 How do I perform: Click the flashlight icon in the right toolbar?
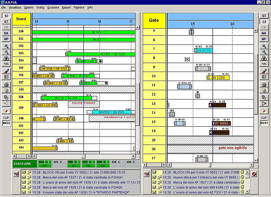coord(264,110)
